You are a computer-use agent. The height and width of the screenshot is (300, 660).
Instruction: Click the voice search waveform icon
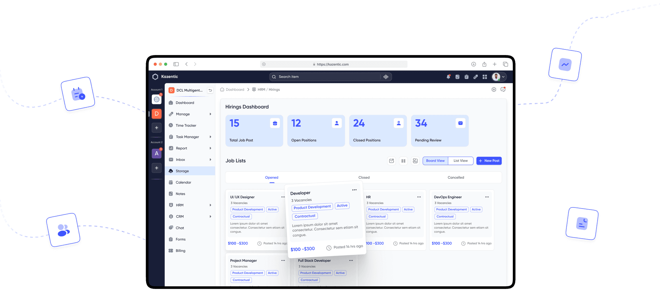tap(386, 77)
